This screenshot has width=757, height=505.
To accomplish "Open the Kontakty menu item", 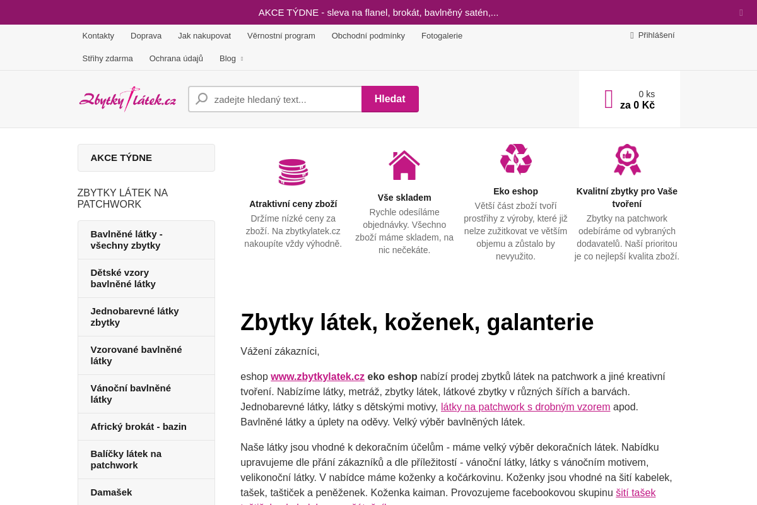I will point(98,36).
